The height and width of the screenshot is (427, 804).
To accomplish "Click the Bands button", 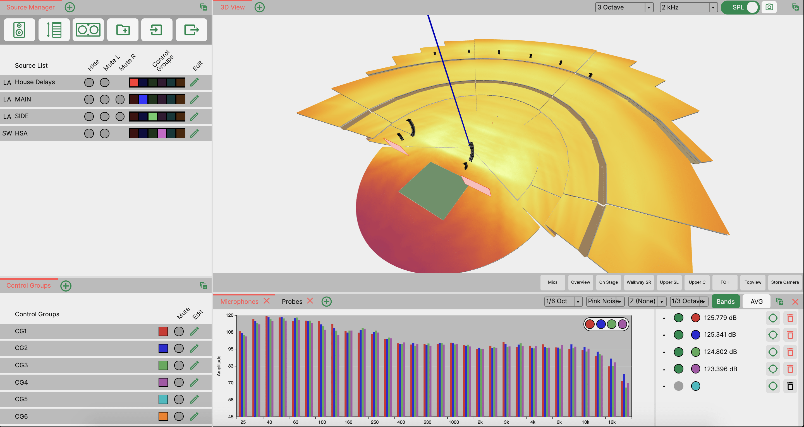I will 726,301.
